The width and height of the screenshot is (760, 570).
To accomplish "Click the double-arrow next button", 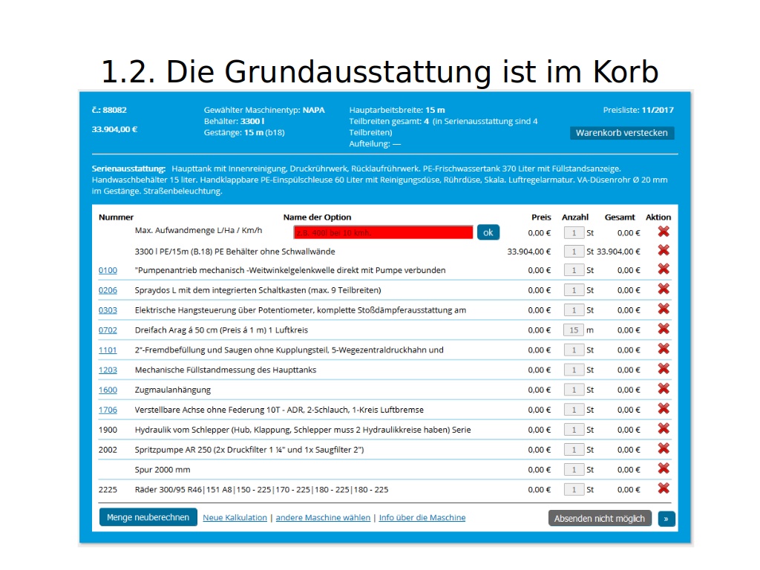I will tap(666, 519).
